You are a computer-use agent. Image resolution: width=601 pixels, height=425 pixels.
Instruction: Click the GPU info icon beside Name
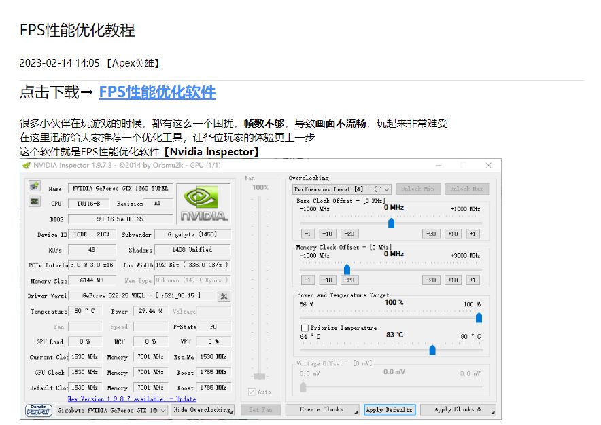pos(35,186)
